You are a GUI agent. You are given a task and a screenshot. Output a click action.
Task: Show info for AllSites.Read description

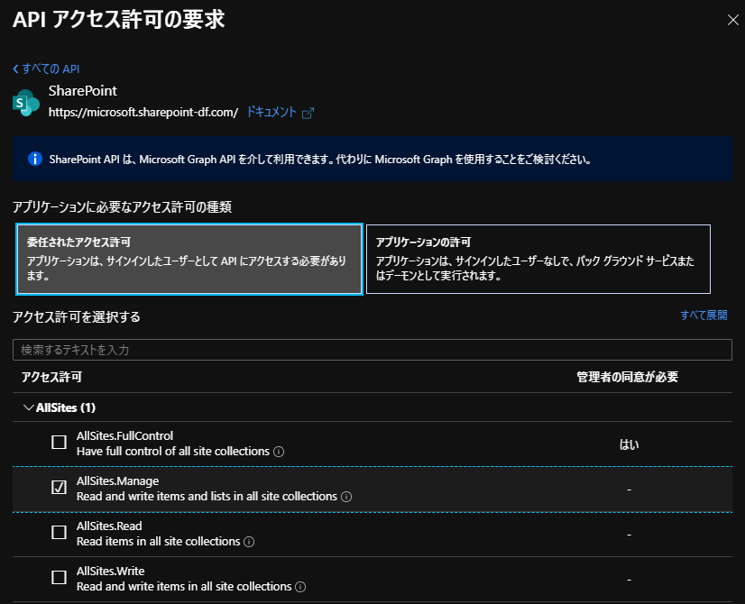pyautogui.click(x=249, y=542)
